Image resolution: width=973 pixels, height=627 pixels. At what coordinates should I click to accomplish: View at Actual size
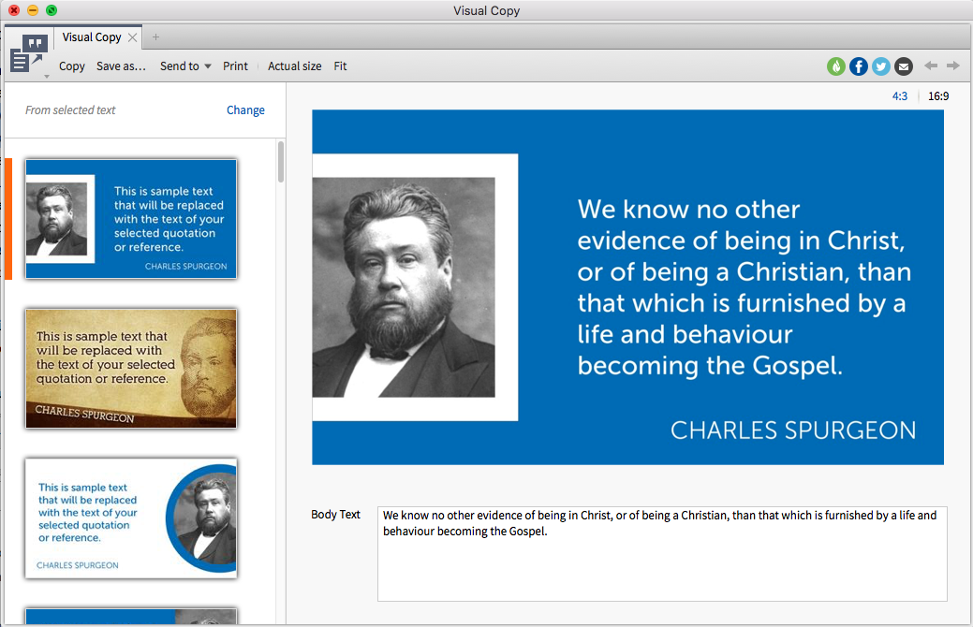pyautogui.click(x=295, y=66)
